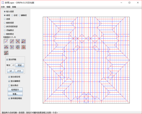Open the 帮助 Help menu

14,7
